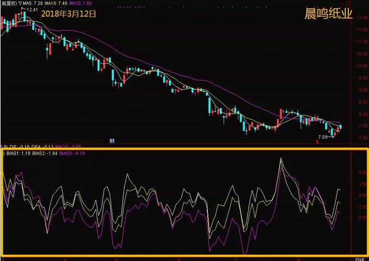Open the 前复权 price adjustment dropdown

(8, 3)
